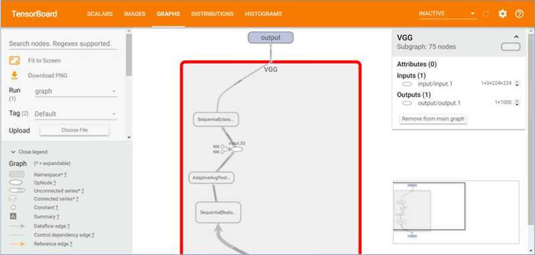The image size is (535, 255).
Task: Select the AdaptiveAvgPool node
Action: pos(211,178)
